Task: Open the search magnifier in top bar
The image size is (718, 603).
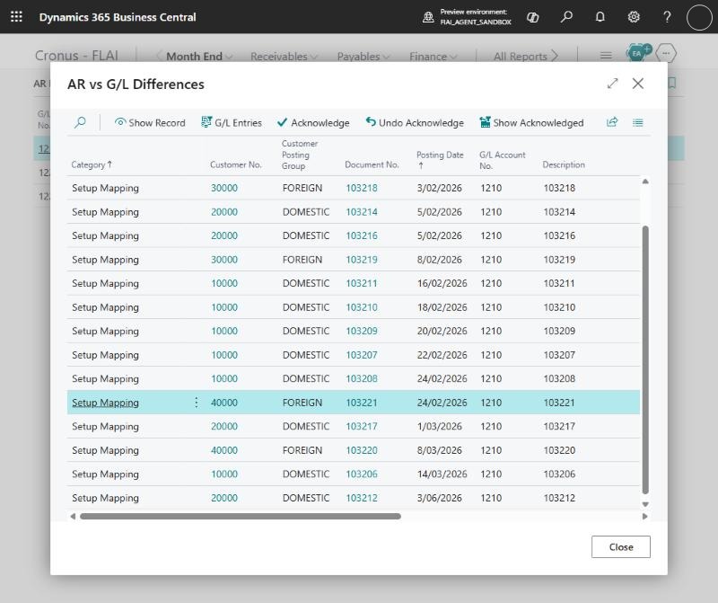Action: click(x=566, y=17)
